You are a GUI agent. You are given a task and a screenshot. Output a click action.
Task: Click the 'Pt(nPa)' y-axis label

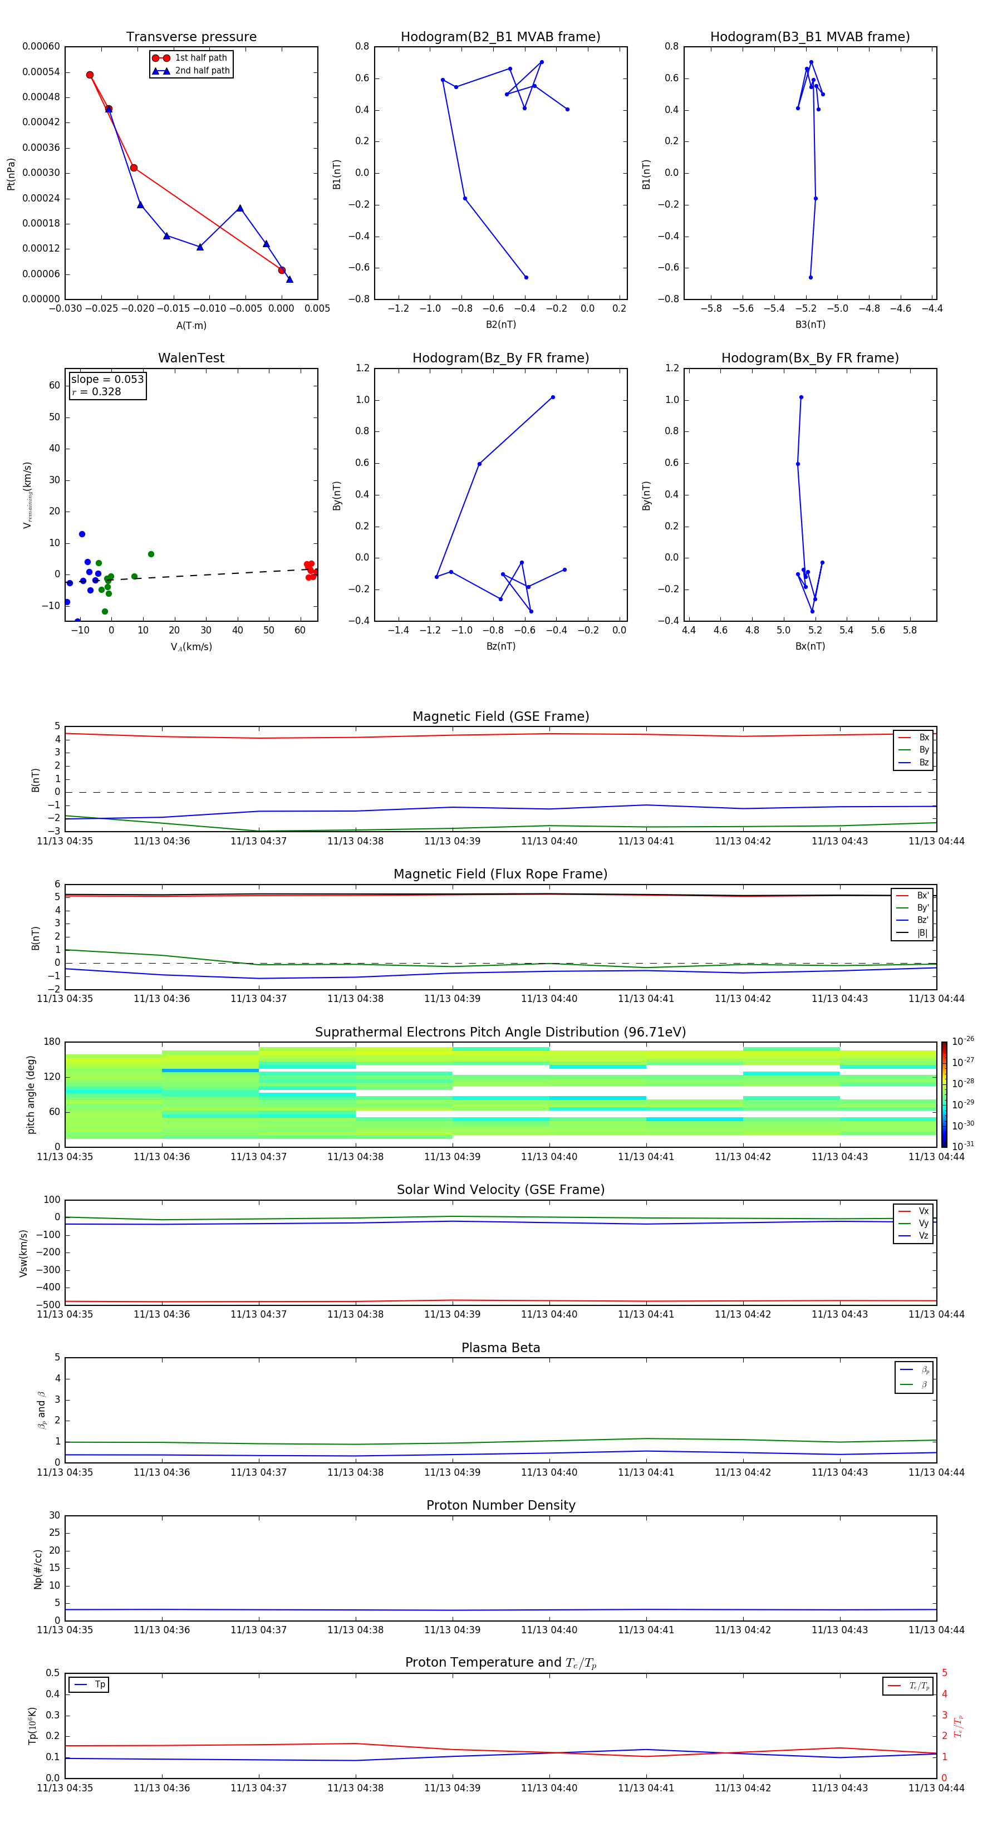coord(11,173)
